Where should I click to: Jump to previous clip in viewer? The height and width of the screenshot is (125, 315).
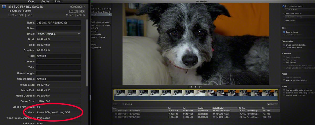point(191,87)
